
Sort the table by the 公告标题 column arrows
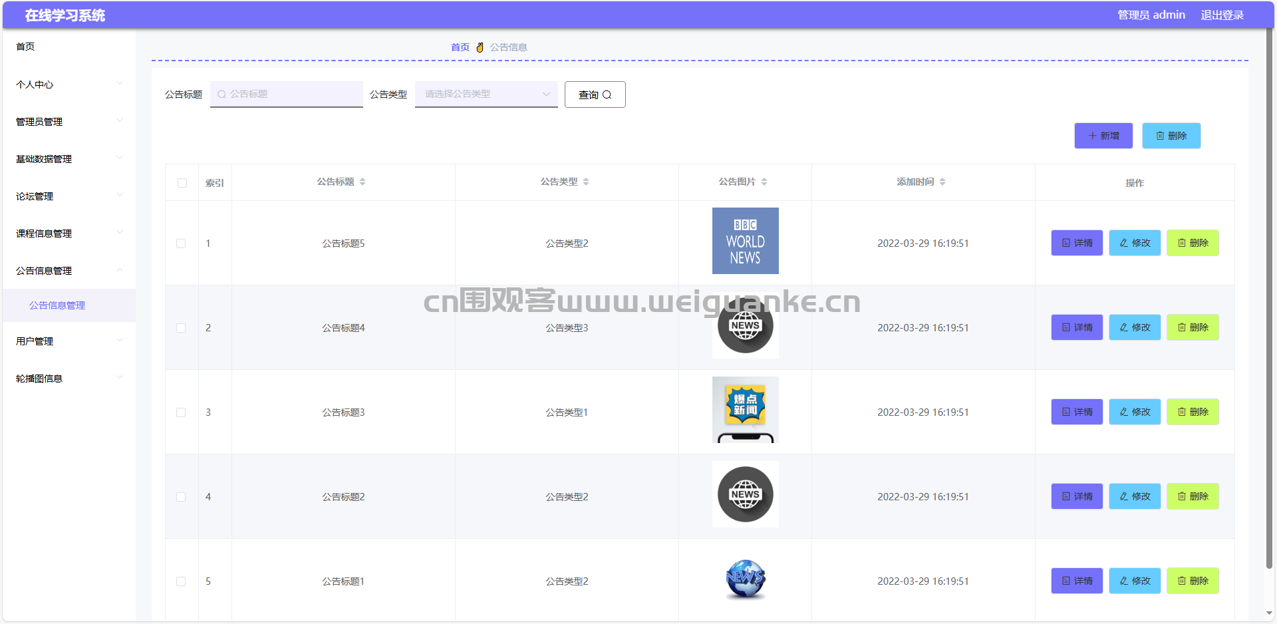click(x=362, y=182)
